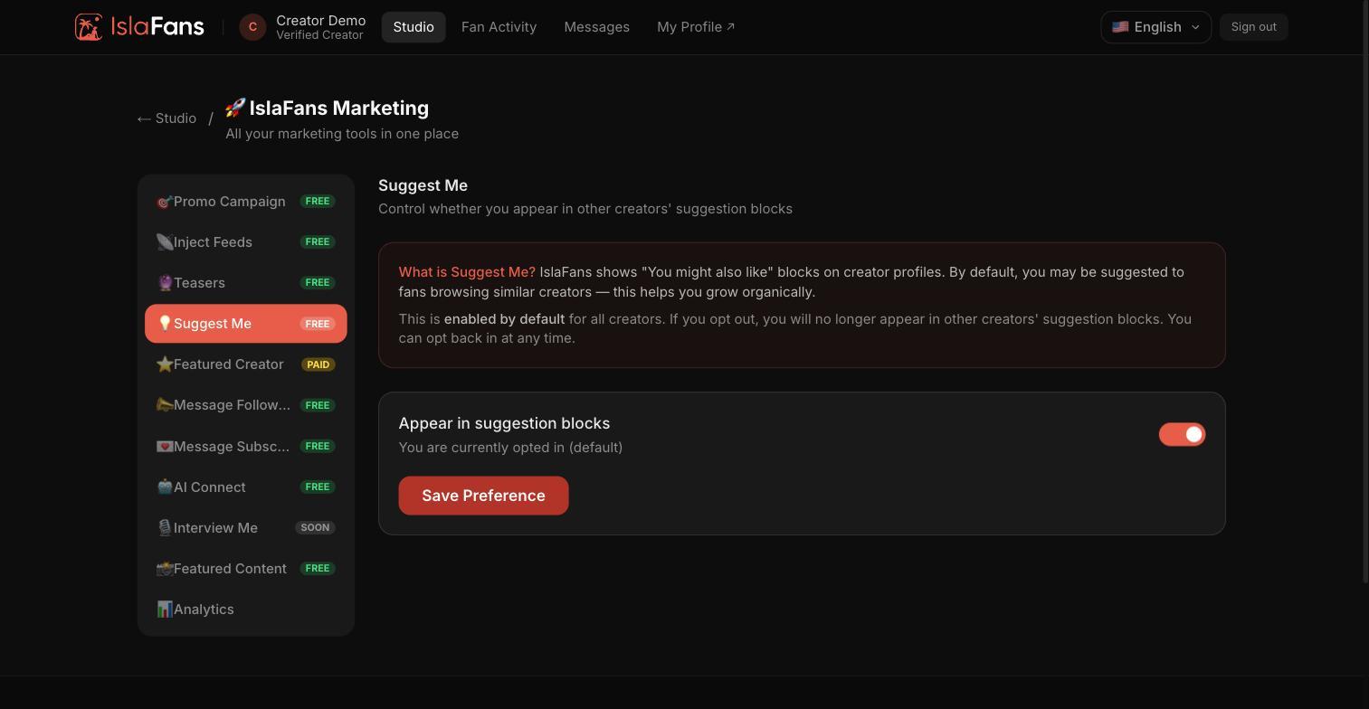Click the Inject Feeds satellite icon
This screenshot has width=1369, height=709.
coord(164,242)
